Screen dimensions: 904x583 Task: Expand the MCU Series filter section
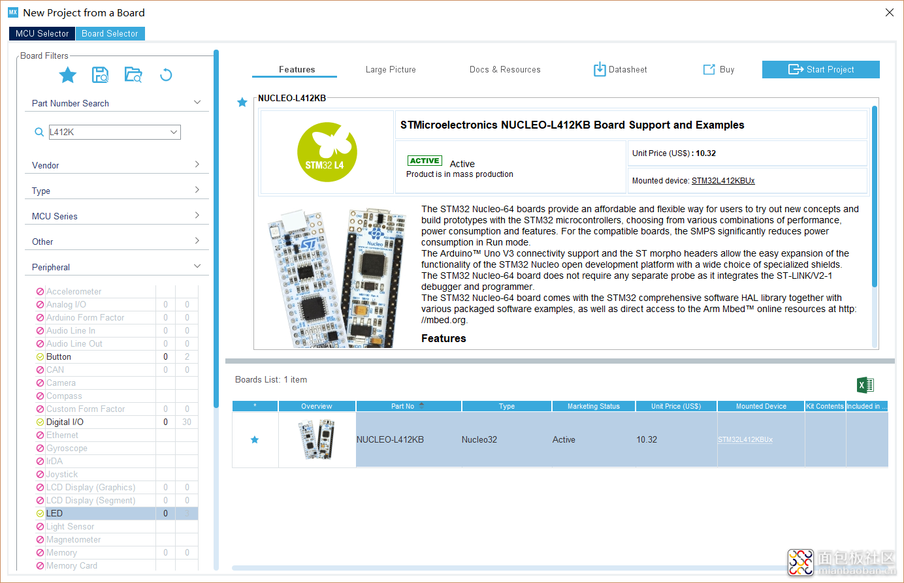click(197, 215)
